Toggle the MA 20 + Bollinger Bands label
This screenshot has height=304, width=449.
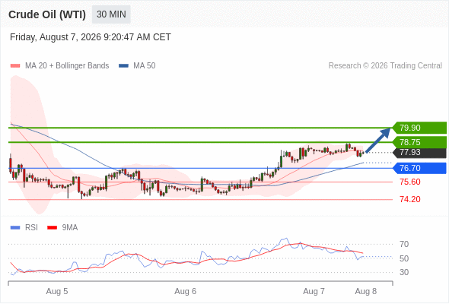coord(67,66)
